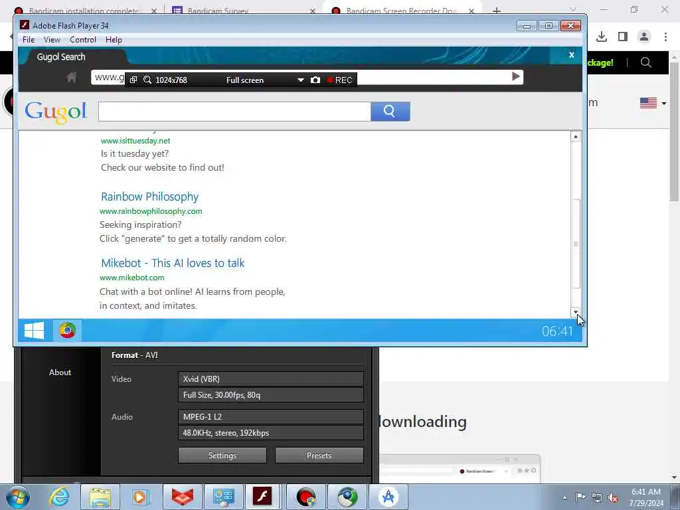Open a new Chrome tab with the plus button
Screen dimensions: 680x510
tap(497, 11)
